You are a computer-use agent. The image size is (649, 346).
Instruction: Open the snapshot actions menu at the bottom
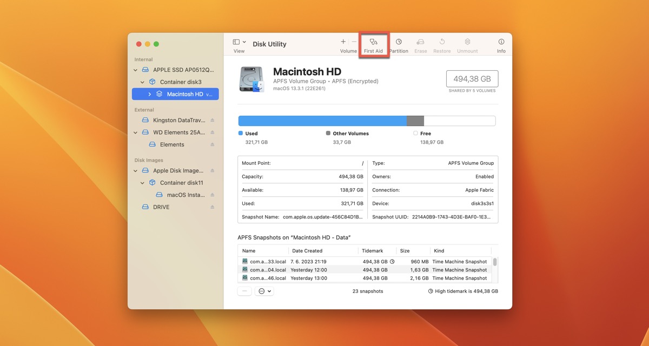tap(264, 291)
